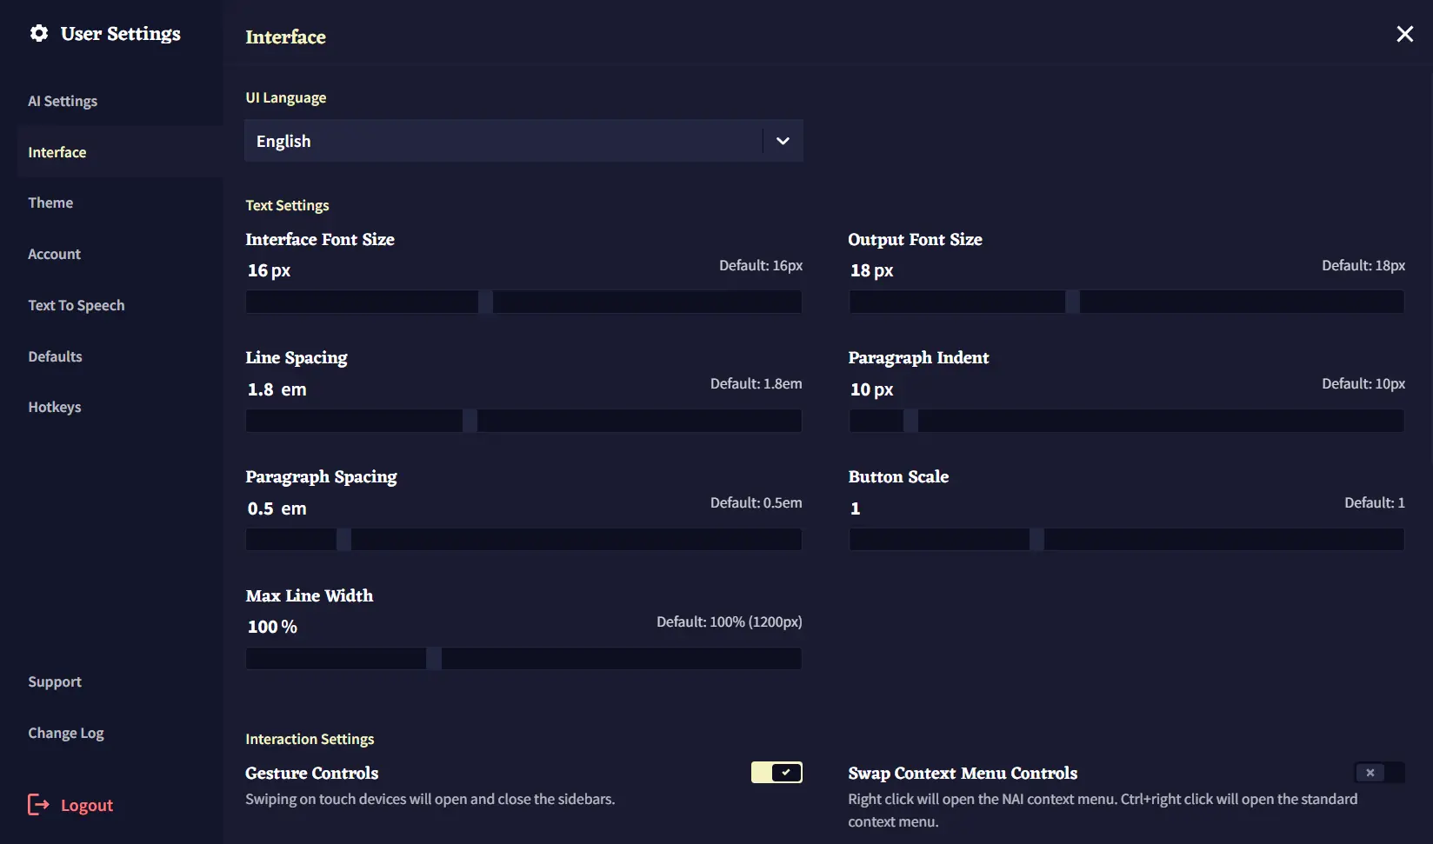Open Text To Speech settings
Screen dimensions: 1433x844
coord(77,305)
